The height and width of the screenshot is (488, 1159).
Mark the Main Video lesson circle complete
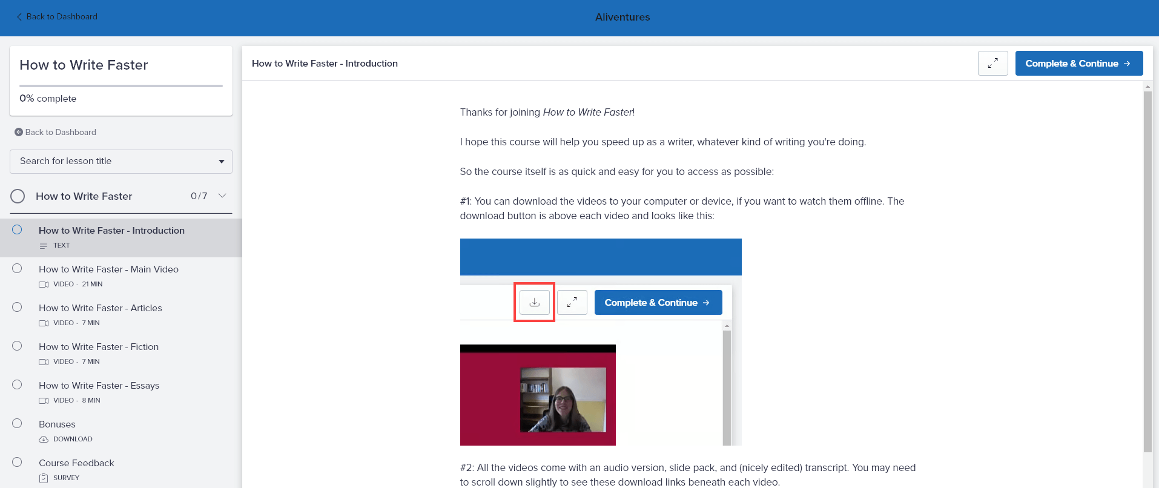coord(17,268)
